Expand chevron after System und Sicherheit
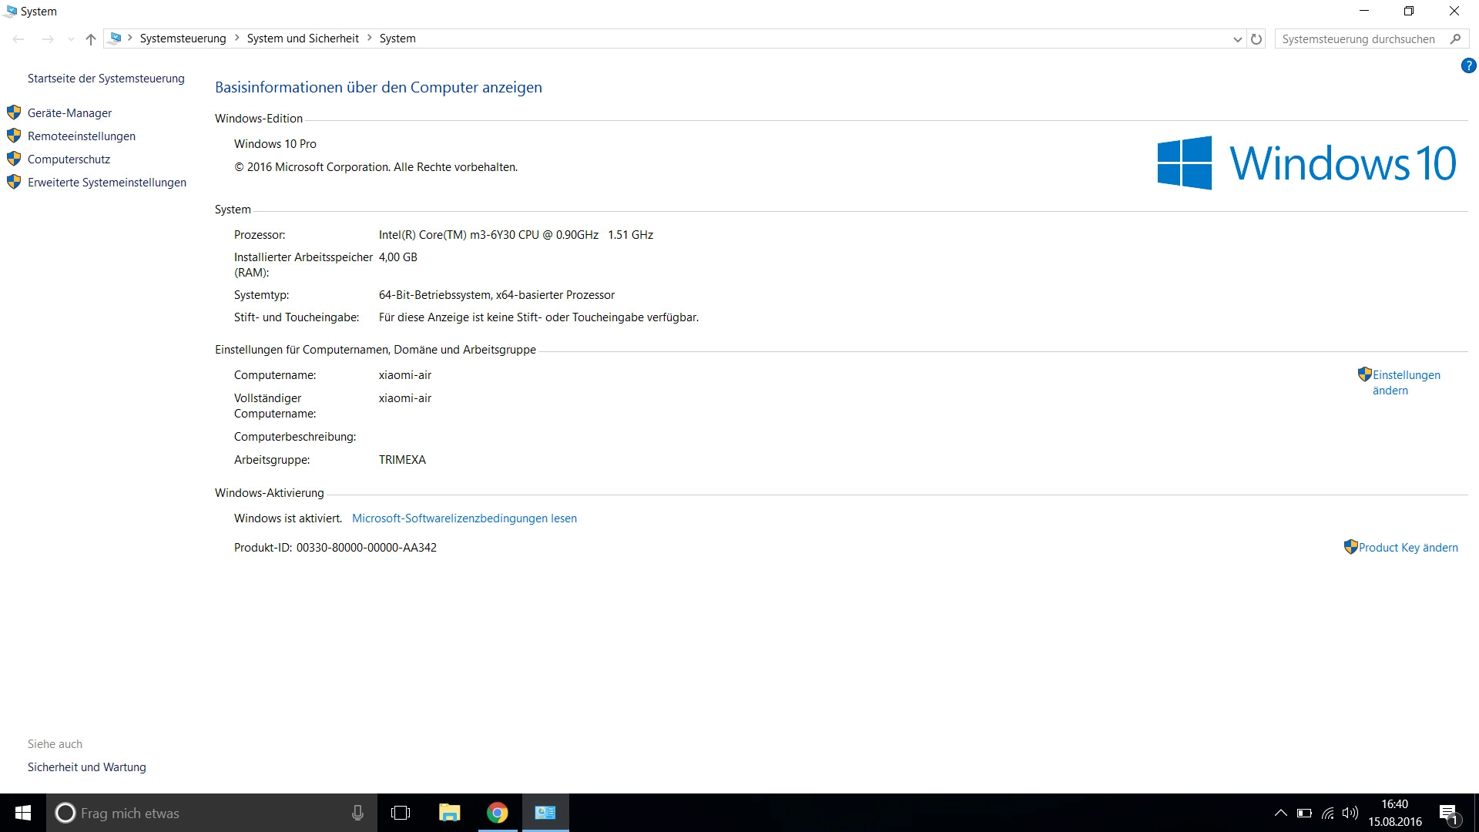Viewport: 1479px width, 832px height. pyautogui.click(x=370, y=39)
